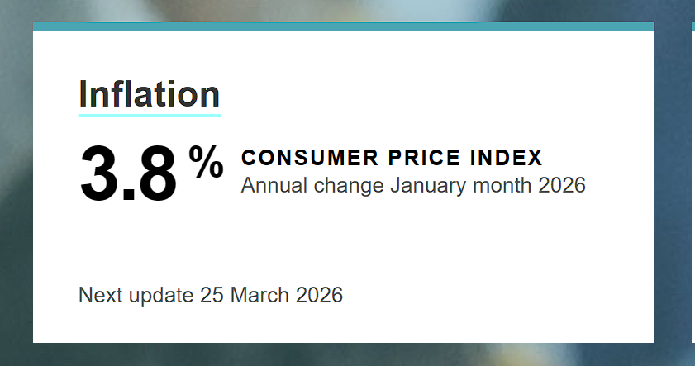
Task: Click the adjacent card edge at far right
Action: (693, 182)
